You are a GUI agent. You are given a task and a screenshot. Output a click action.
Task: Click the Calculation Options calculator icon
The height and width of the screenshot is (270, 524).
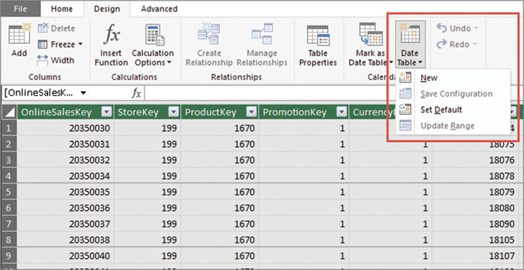click(x=154, y=35)
